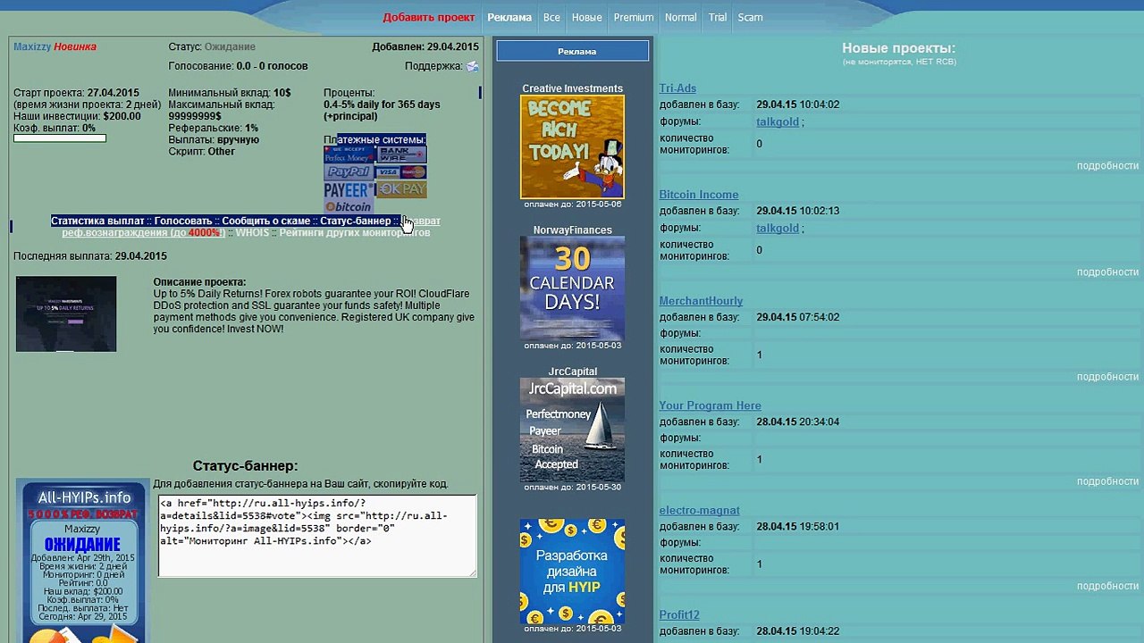1144x643 pixels.
Task: Click Сообщить о скаме link
Action: [266, 221]
